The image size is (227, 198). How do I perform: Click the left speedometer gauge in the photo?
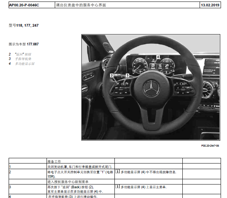pos(140,65)
